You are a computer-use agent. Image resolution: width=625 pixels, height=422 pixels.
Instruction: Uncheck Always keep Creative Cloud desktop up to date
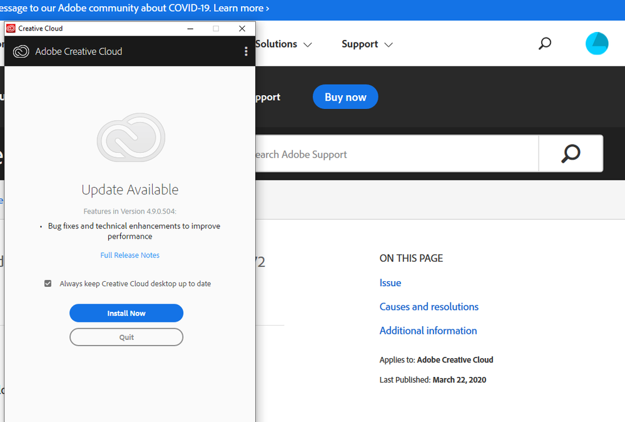[x=48, y=284]
